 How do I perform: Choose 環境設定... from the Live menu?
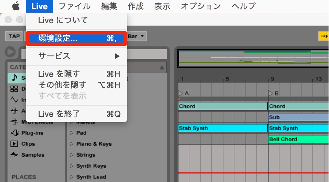point(76,38)
